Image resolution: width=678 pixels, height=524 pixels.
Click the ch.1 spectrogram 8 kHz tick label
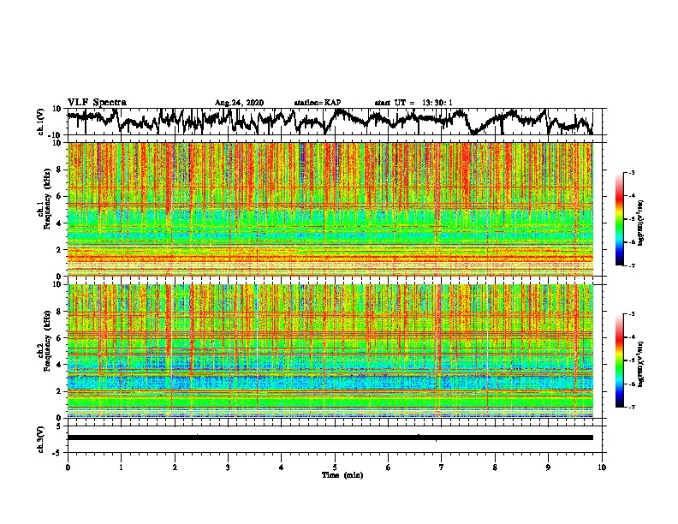59,170
